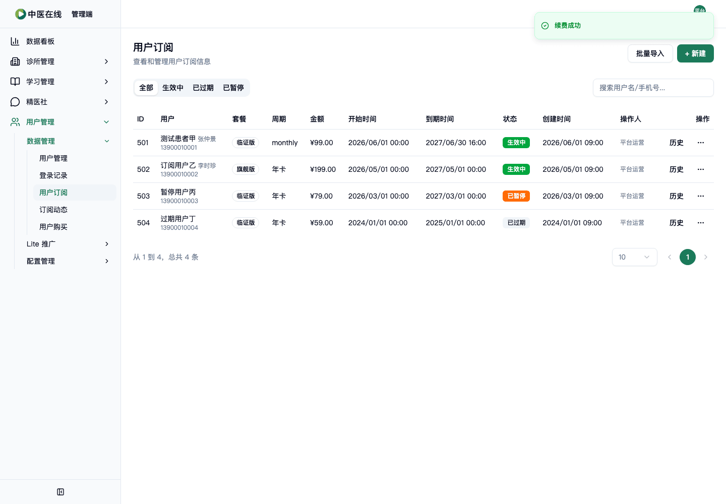Image resolution: width=726 pixels, height=504 pixels.
Task: Click the user avatar at top right
Action: pyautogui.click(x=700, y=10)
